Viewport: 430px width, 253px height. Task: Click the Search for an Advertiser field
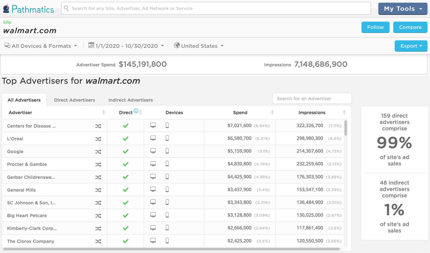coord(312,98)
